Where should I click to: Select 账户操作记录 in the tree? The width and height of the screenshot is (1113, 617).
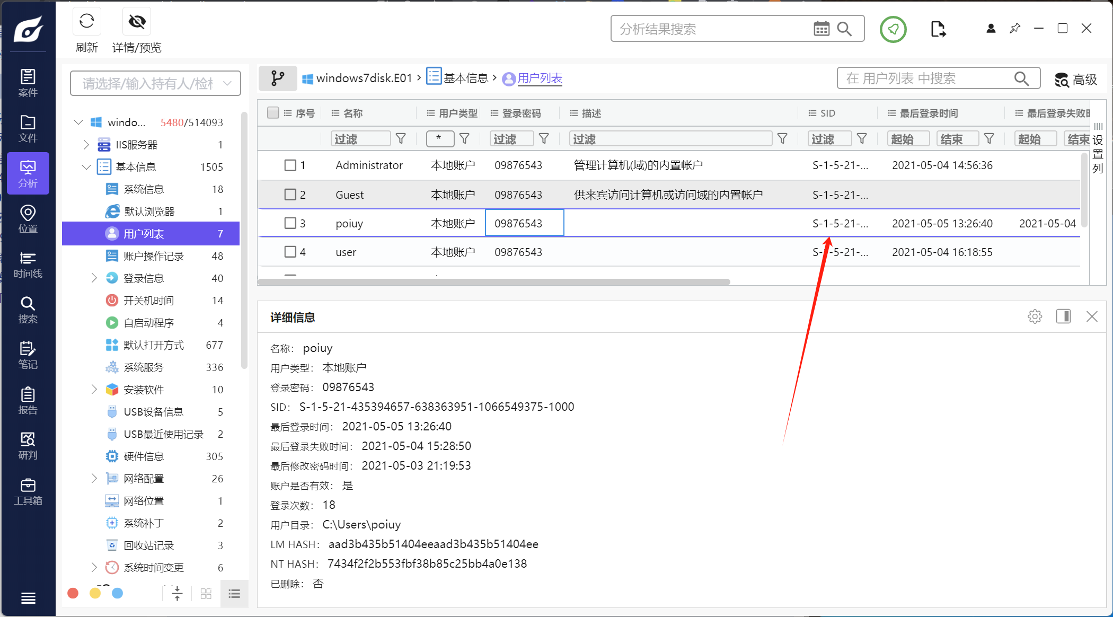pyautogui.click(x=154, y=256)
